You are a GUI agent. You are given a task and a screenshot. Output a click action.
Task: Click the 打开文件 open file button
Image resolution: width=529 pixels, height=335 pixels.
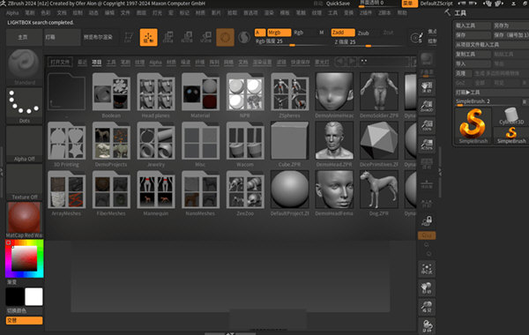(x=60, y=62)
